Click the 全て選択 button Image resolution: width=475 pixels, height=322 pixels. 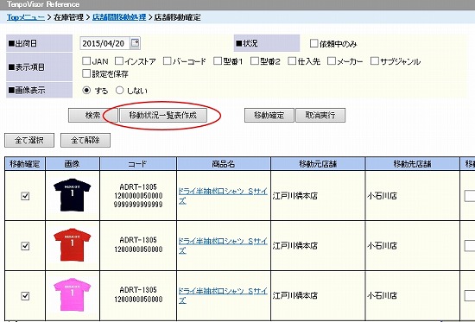coord(29,140)
